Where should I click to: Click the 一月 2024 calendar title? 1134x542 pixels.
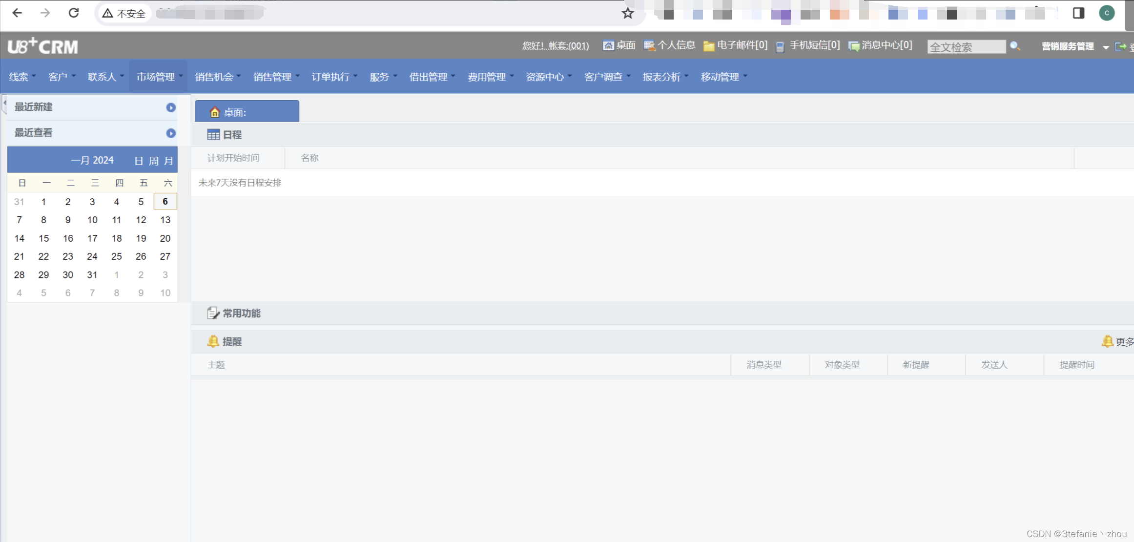[x=92, y=160]
